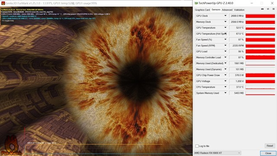
Task: Click the Memory Used (Dedicated) graph
Action: point(260,63)
